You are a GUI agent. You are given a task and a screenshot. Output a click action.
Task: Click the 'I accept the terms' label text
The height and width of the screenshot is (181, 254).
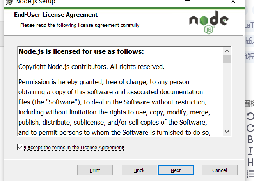[74, 148]
